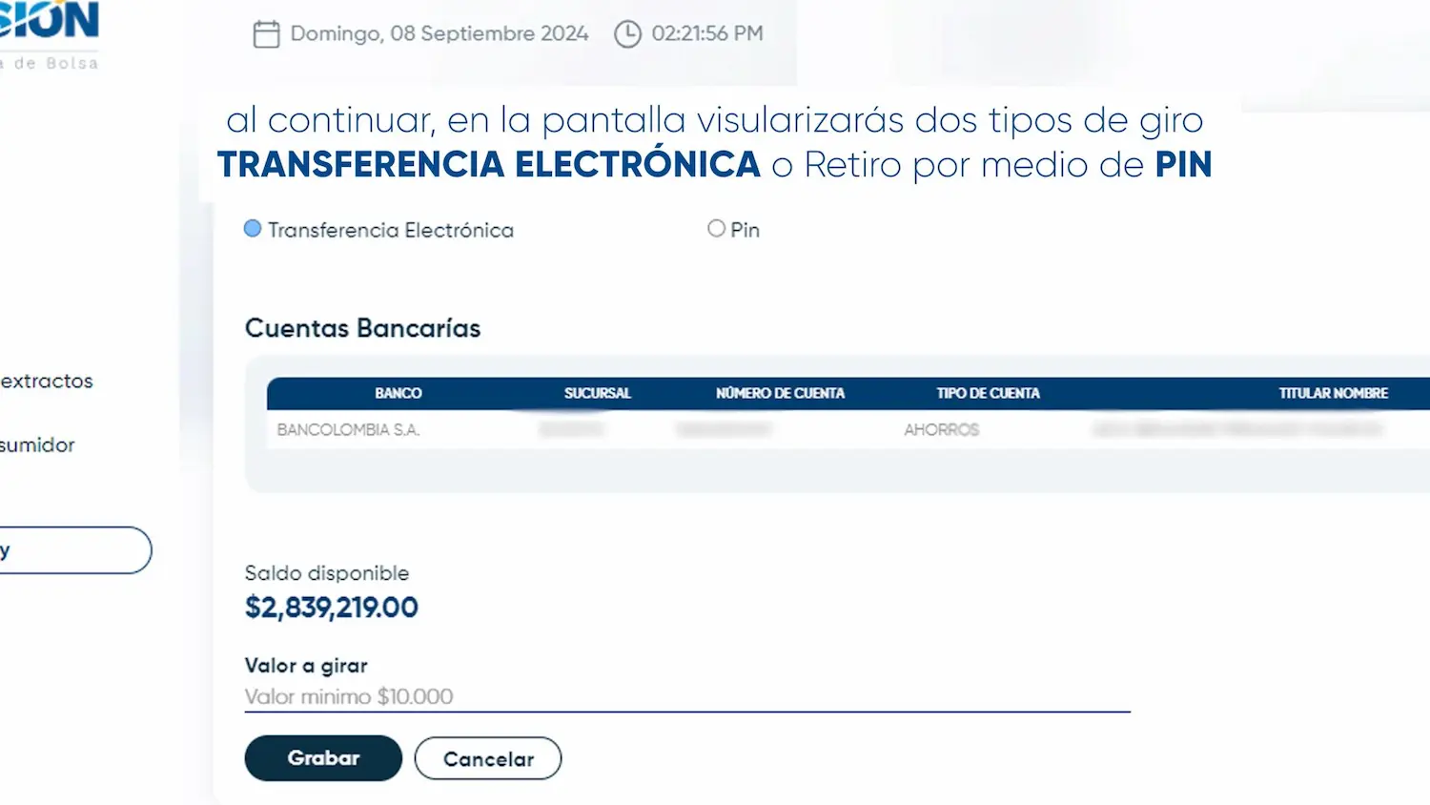The image size is (1430, 805).
Task: Click the TITULAR NOMBRE column header
Action: coord(1334,393)
